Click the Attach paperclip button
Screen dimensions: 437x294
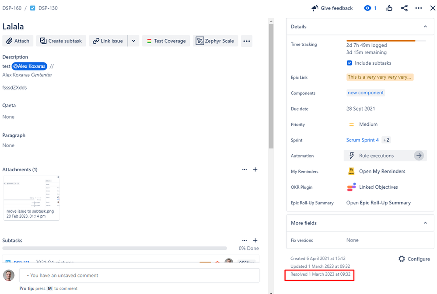click(x=18, y=41)
